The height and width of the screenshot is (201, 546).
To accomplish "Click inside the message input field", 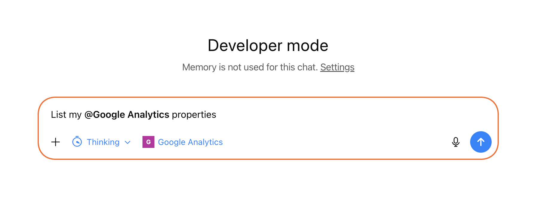I will point(269,115).
